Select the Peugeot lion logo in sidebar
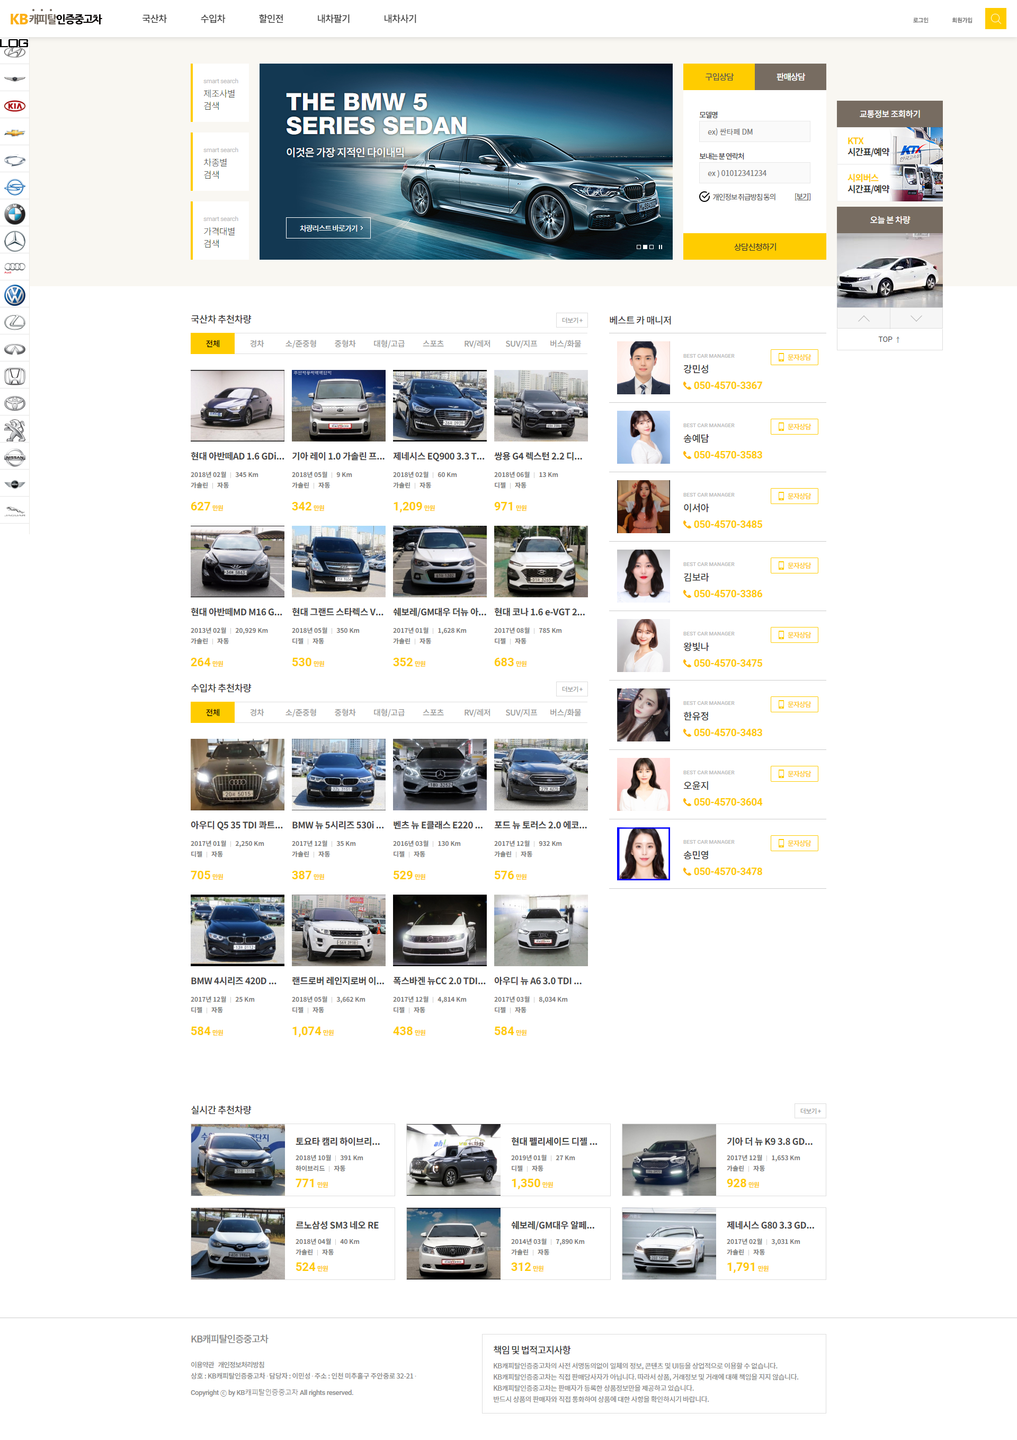 [x=14, y=431]
